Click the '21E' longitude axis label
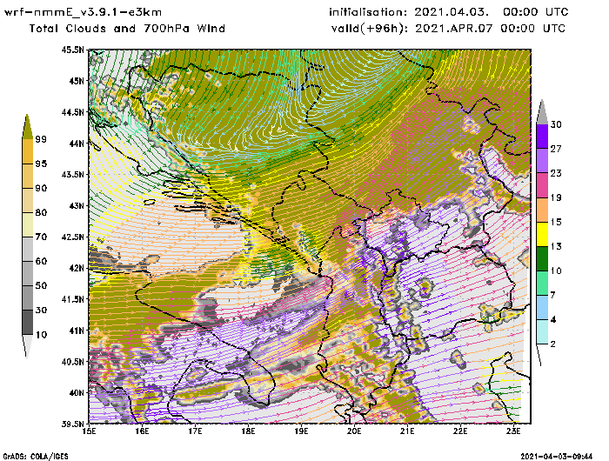The width and height of the screenshot is (609, 461). coord(407,431)
